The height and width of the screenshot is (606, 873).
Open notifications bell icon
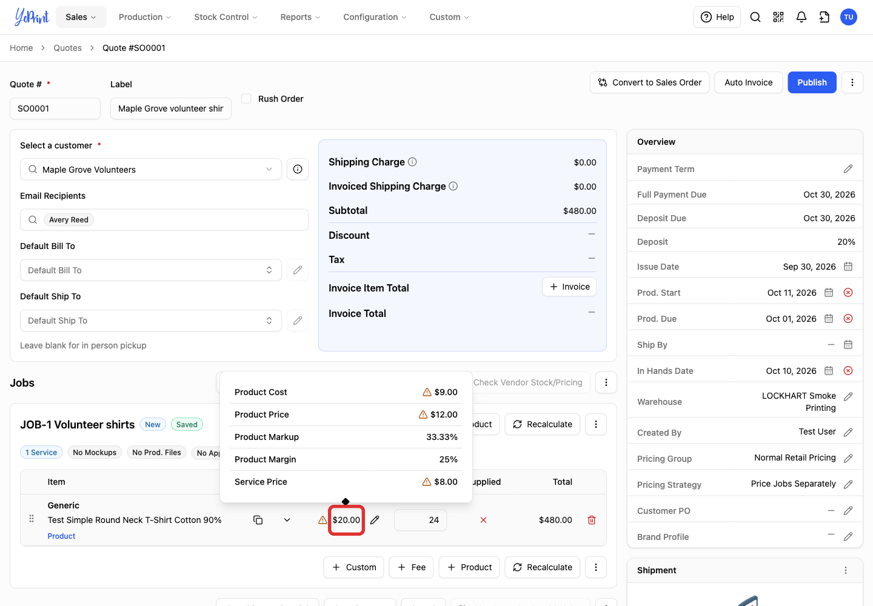coord(801,17)
